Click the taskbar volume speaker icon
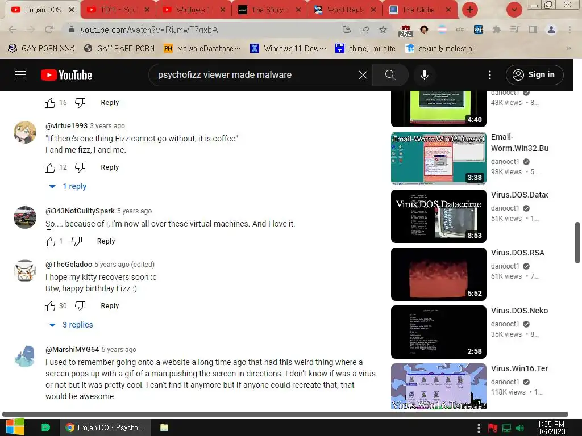The image size is (582, 436). 519,428
